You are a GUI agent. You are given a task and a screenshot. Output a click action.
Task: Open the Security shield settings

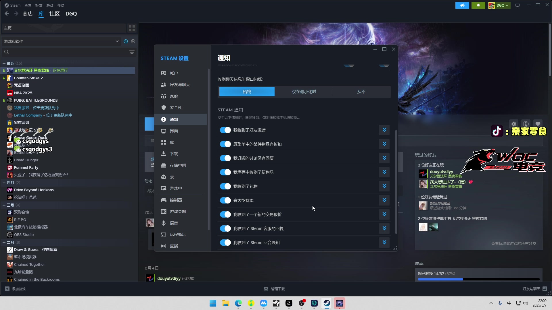point(180,108)
